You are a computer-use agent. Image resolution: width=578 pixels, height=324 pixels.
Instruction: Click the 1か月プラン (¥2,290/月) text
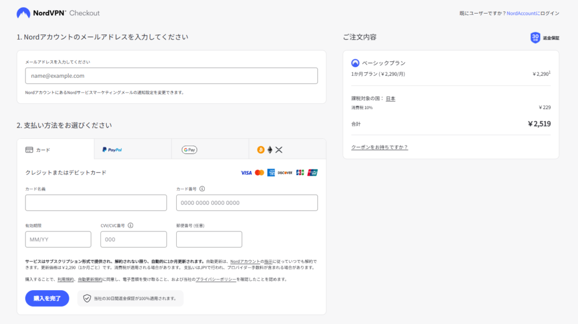[x=378, y=74]
